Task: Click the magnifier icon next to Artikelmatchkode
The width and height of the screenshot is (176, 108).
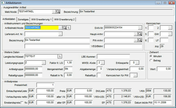Action: tap(64, 28)
